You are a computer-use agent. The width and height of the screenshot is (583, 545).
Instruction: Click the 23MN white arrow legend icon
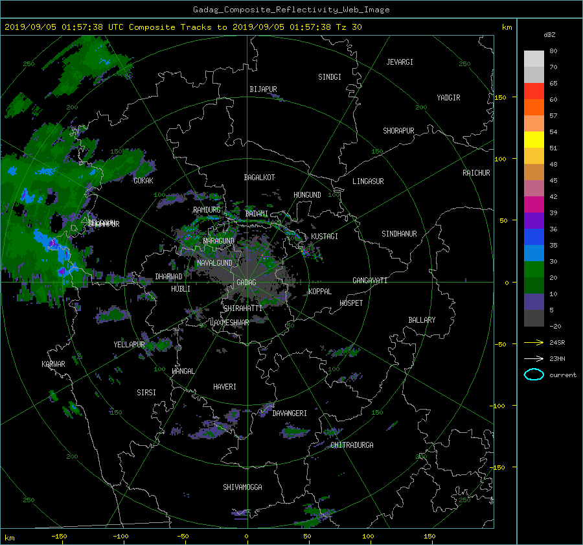pyautogui.click(x=534, y=358)
